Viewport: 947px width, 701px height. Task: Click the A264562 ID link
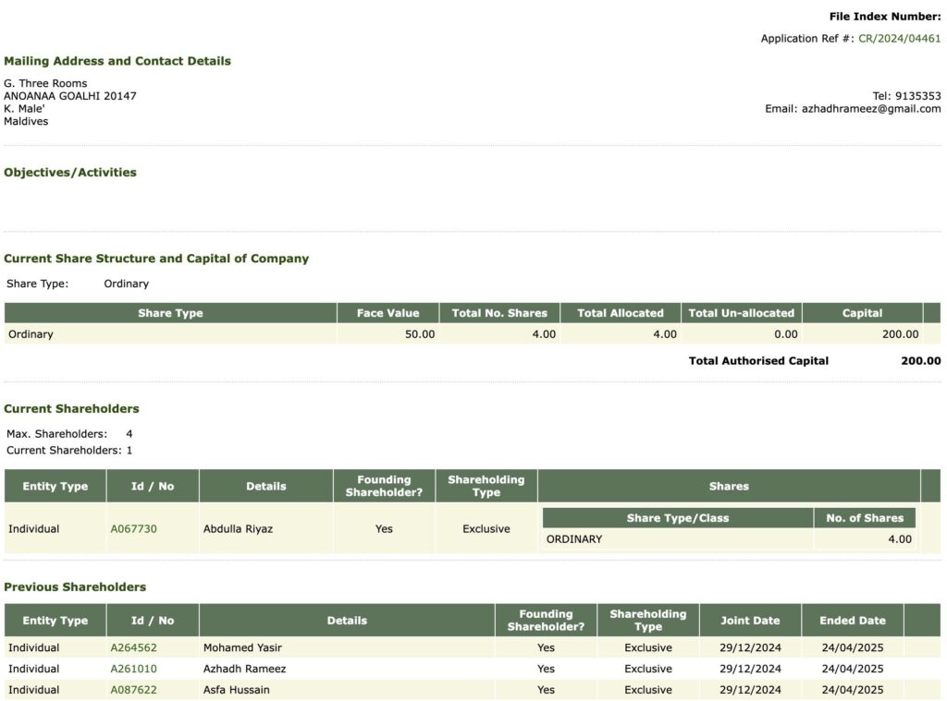tap(133, 647)
